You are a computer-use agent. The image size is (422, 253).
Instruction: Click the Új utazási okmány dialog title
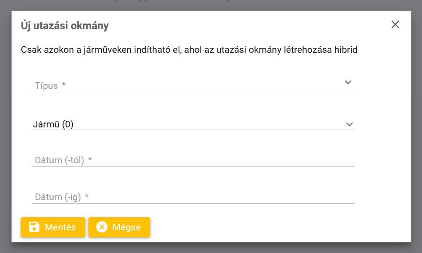[x=65, y=26]
